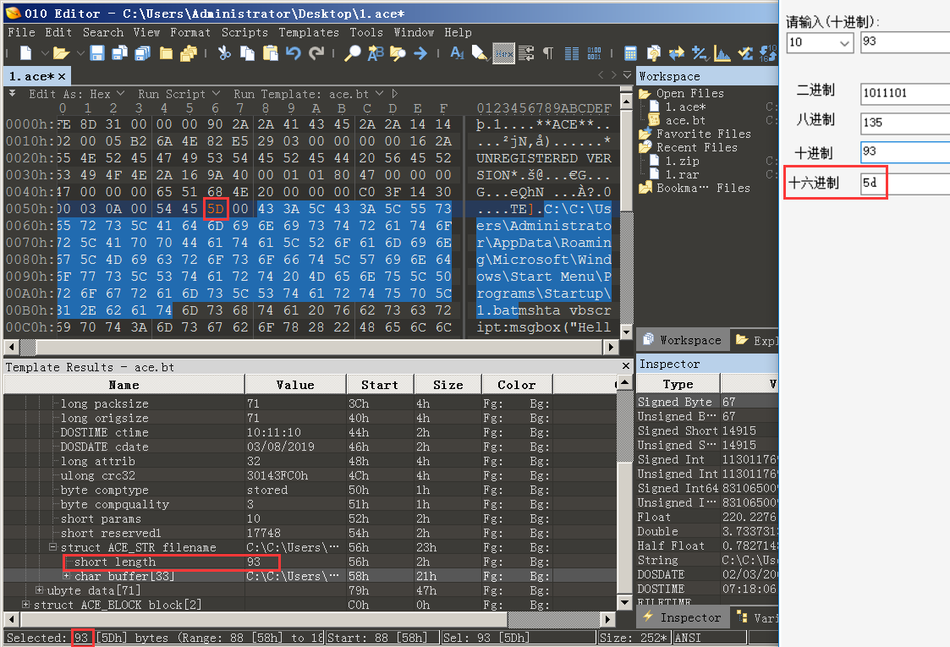The width and height of the screenshot is (950, 647).
Task: Open the Edit As: Hex dropdown
Action: point(76,94)
